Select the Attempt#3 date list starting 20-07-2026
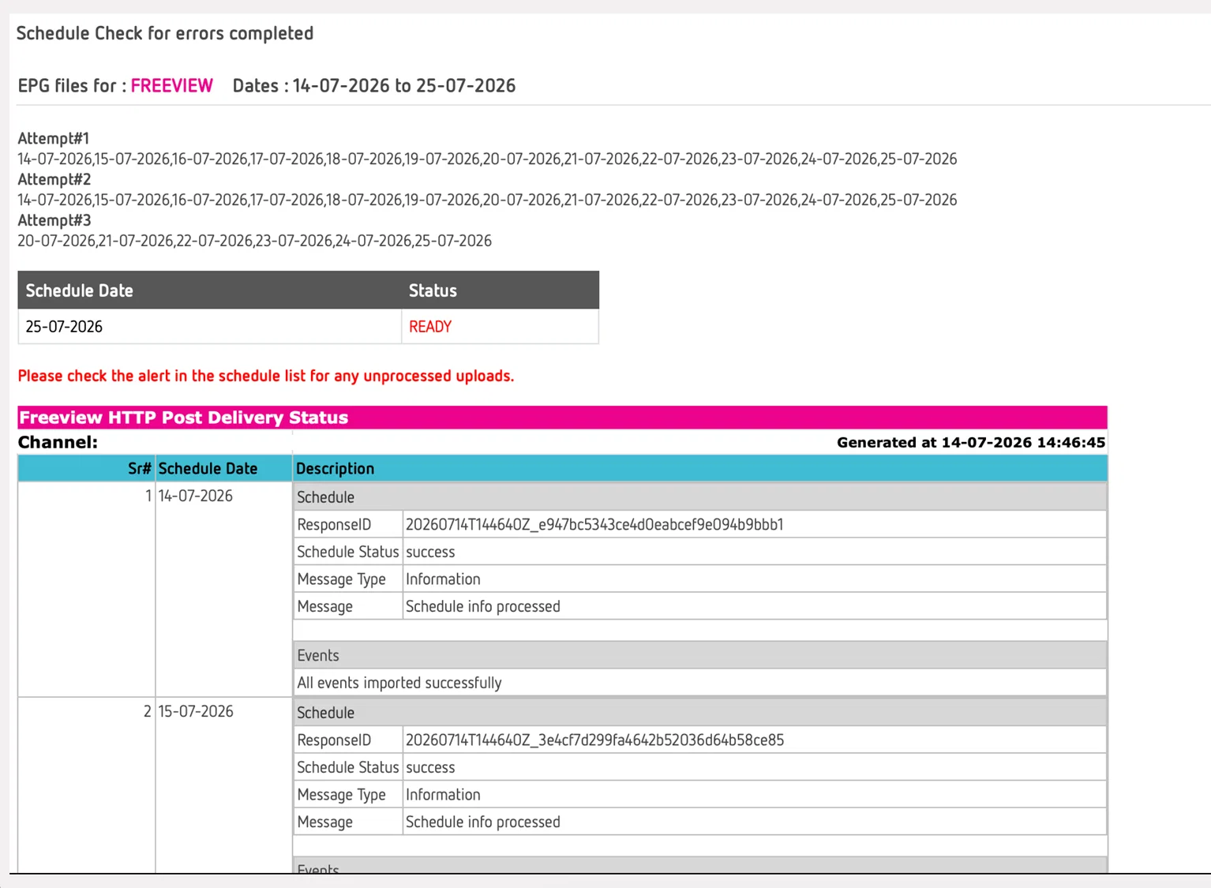This screenshot has height=888, width=1211. [254, 241]
